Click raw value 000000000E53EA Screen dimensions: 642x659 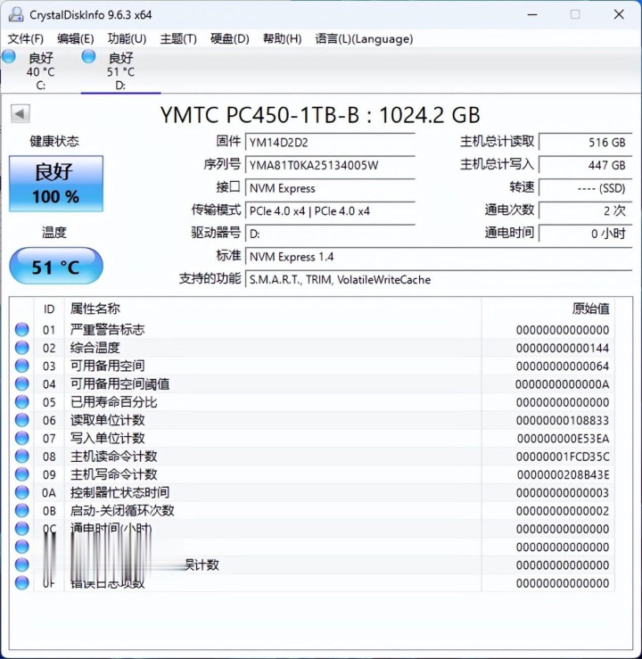563,439
